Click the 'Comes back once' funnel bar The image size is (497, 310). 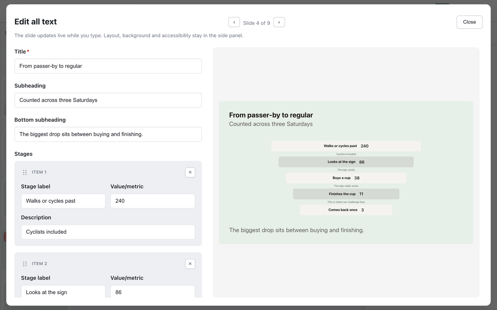point(346,210)
